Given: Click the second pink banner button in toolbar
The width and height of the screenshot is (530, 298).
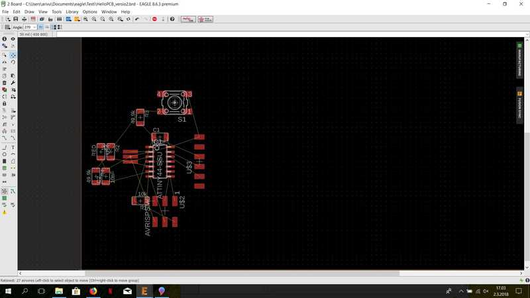Looking at the screenshot, I should click(205, 19).
